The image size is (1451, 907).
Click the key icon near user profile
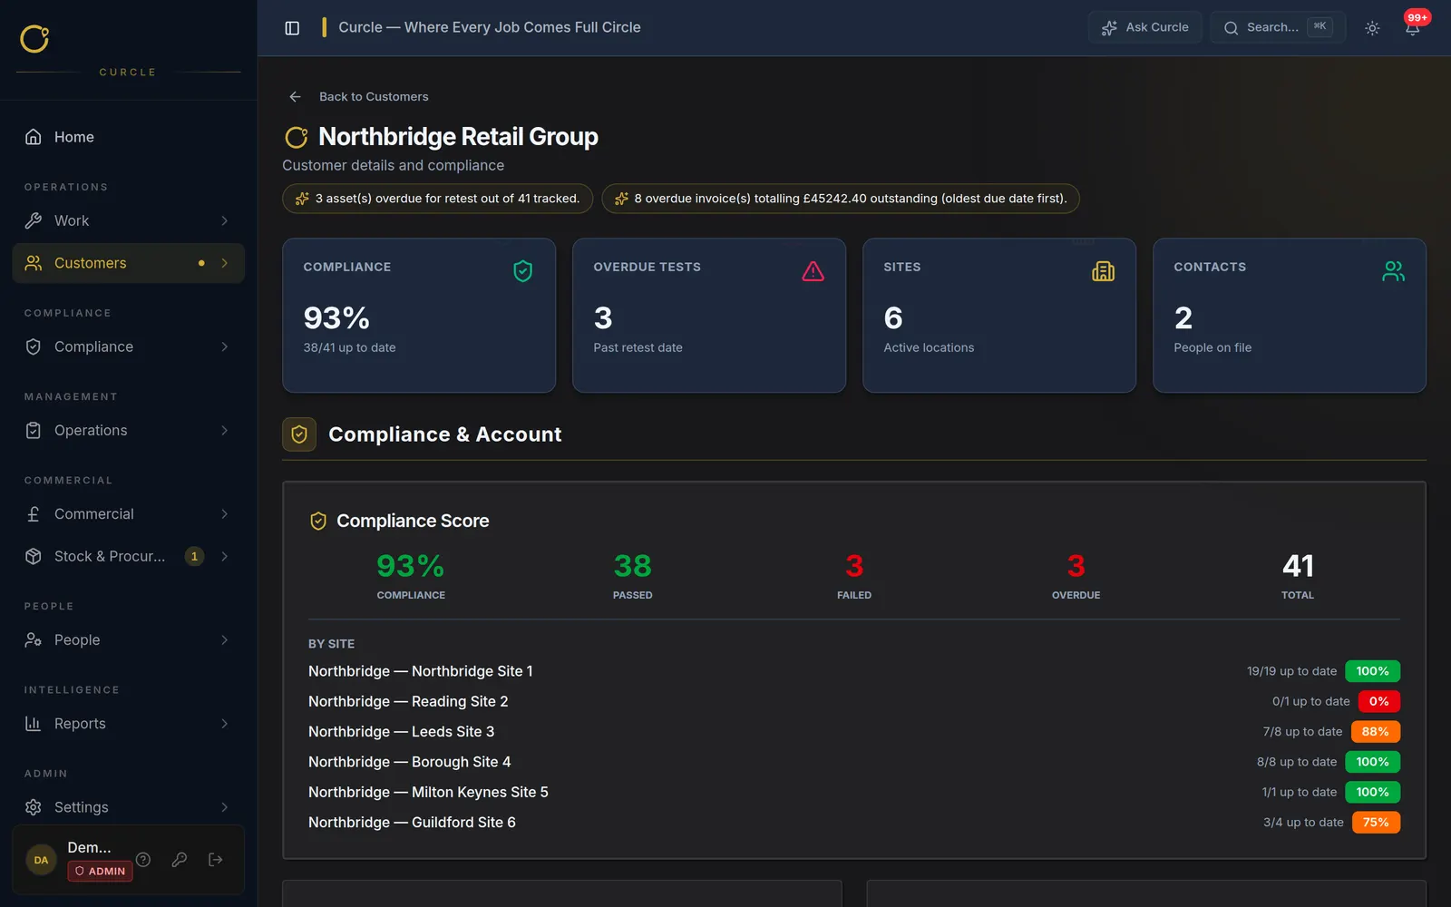click(180, 859)
